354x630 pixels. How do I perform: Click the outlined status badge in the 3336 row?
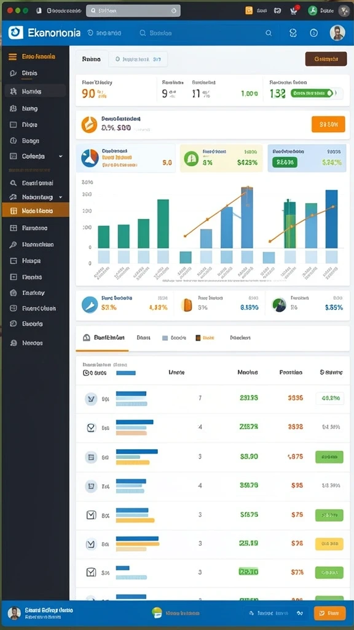(329, 398)
